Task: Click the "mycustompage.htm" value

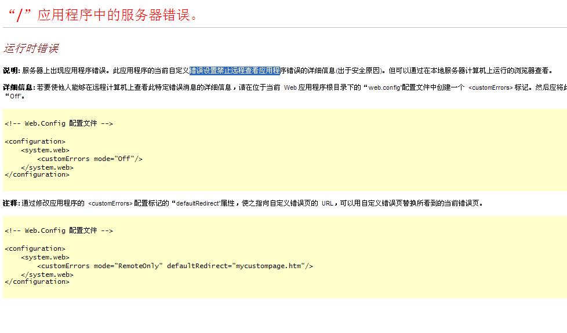Action: (x=267, y=266)
